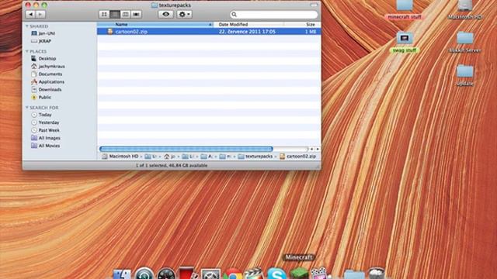Open Time Machine from the Dock

[x=144, y=274]
